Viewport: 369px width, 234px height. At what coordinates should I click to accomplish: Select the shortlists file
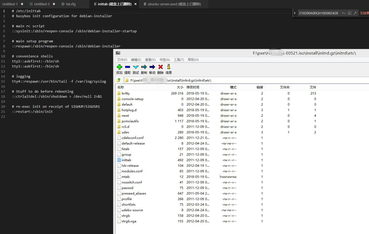tap(129, 204)
